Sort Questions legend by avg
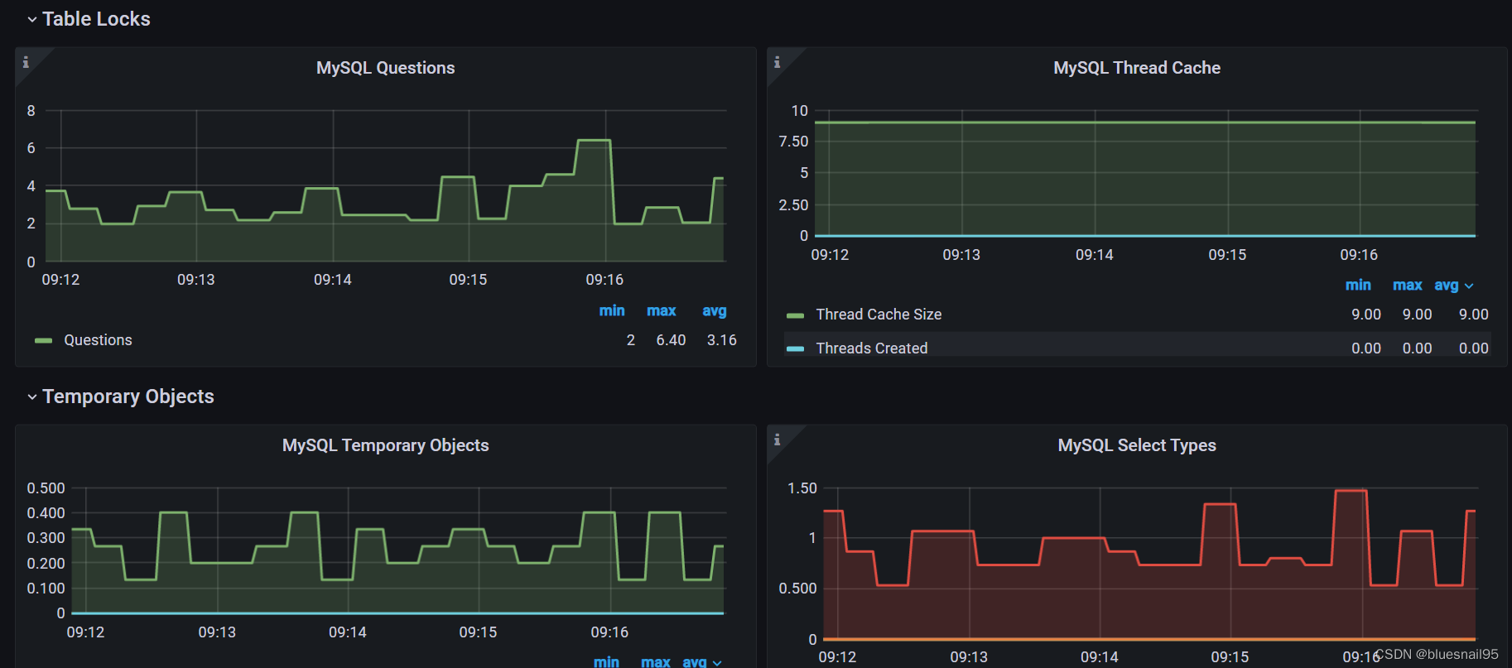Image resolution: width=1512 pixels, height=668 pixels. pyautogui.click(x=715, y=311)
